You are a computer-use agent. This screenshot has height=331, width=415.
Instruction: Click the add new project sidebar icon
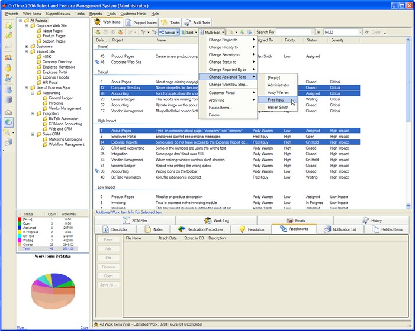pyautogui.click(x=8, y=25)
